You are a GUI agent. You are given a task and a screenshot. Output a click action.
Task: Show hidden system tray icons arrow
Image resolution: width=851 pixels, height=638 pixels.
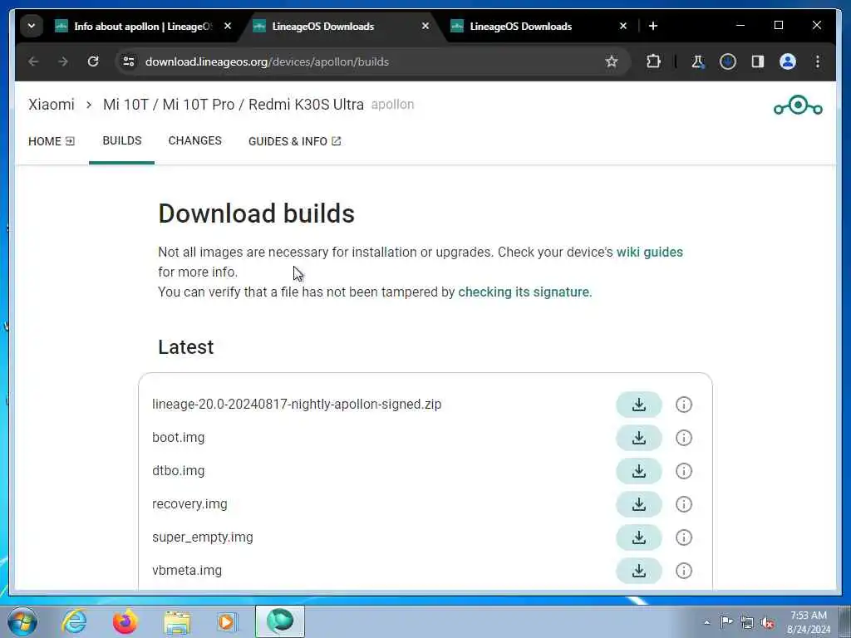click(706, 623)
